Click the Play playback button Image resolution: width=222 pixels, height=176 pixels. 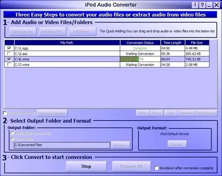pos(143,113)
